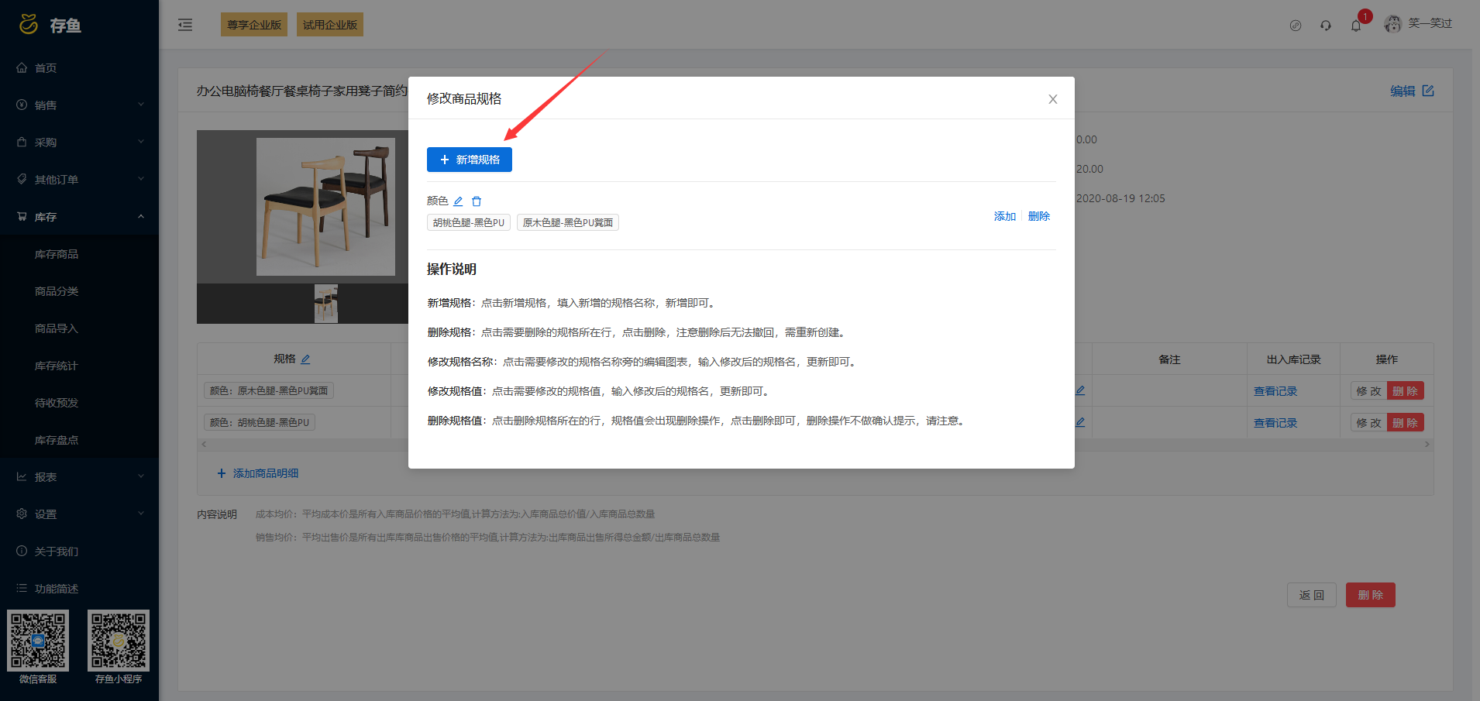Collapse the 库存 sidebar menu

tap(79, 217)
